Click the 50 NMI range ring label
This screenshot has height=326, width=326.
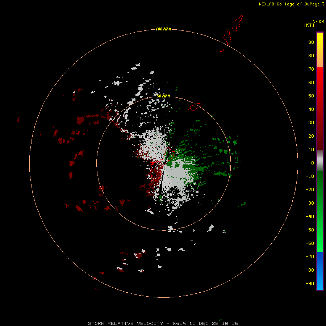163,96
